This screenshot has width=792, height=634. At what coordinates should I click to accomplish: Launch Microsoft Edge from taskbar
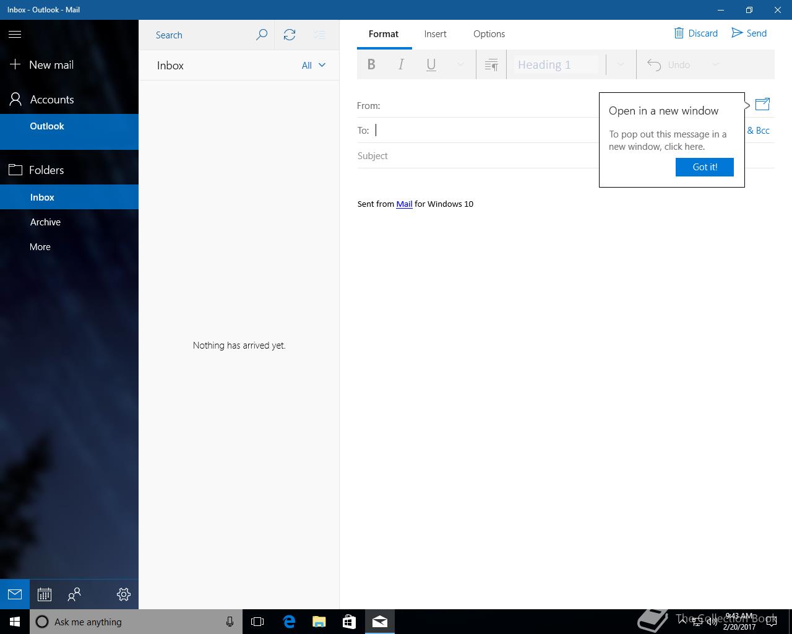tap(288, 622)
